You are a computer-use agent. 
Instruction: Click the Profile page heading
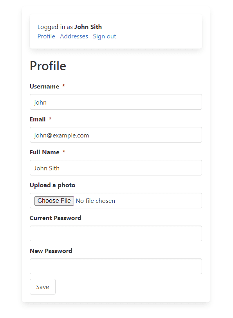48,66
